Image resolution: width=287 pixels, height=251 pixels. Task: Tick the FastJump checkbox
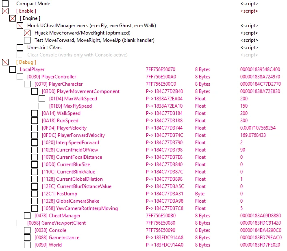tap(35, 194)
